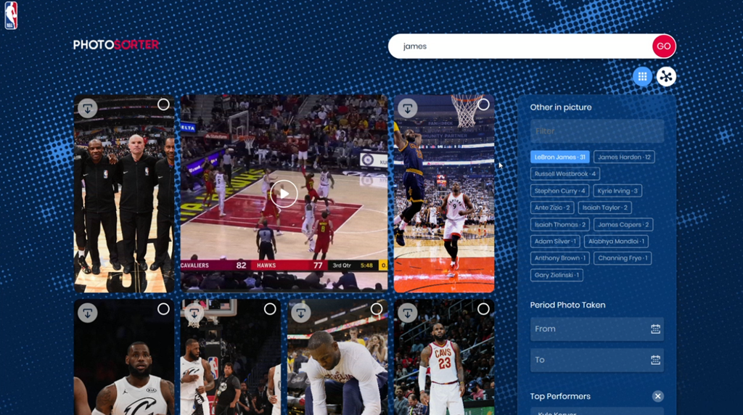The image size is (743, 415).
Task: Click the From date field
Action: coord(597,329)
